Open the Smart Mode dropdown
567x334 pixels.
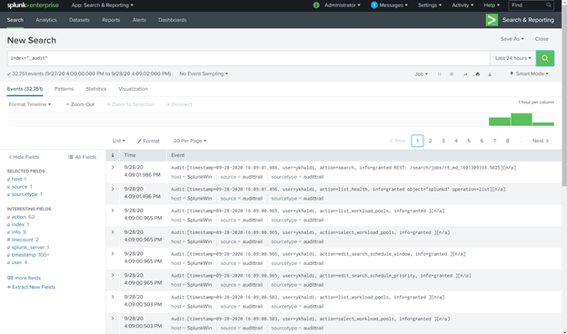(529, 74)
